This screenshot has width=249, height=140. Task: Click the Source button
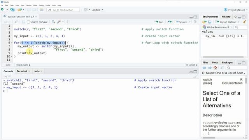coord(181,22)
